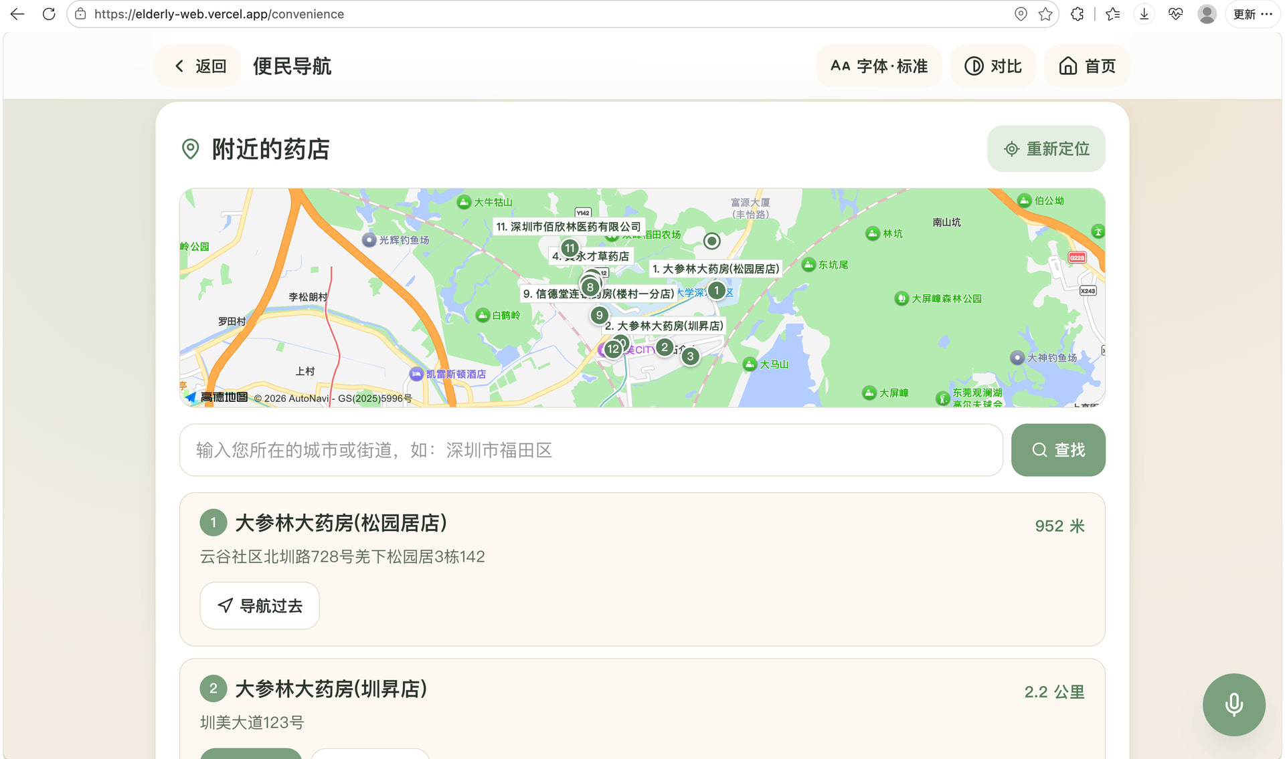Click the 返回 back button
The width and height of the screenshot is (1285, 759).
tap(199, 66)
